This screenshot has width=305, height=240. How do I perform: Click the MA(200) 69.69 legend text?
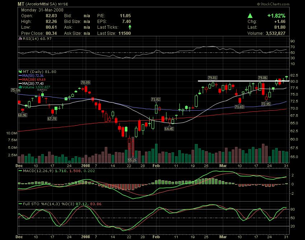click(x=34, y=79)
